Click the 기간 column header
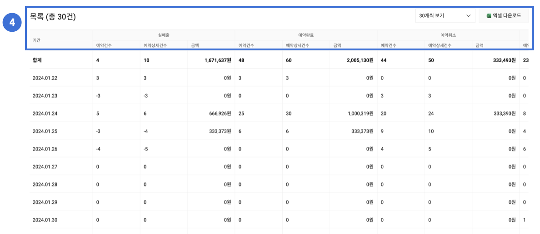Image resolution: width=540 pixels, height=234 pixels. (x=37, y=40)
